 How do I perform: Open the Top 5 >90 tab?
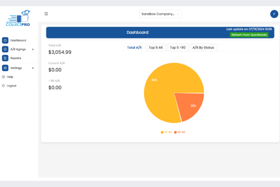tap(178, 47)
